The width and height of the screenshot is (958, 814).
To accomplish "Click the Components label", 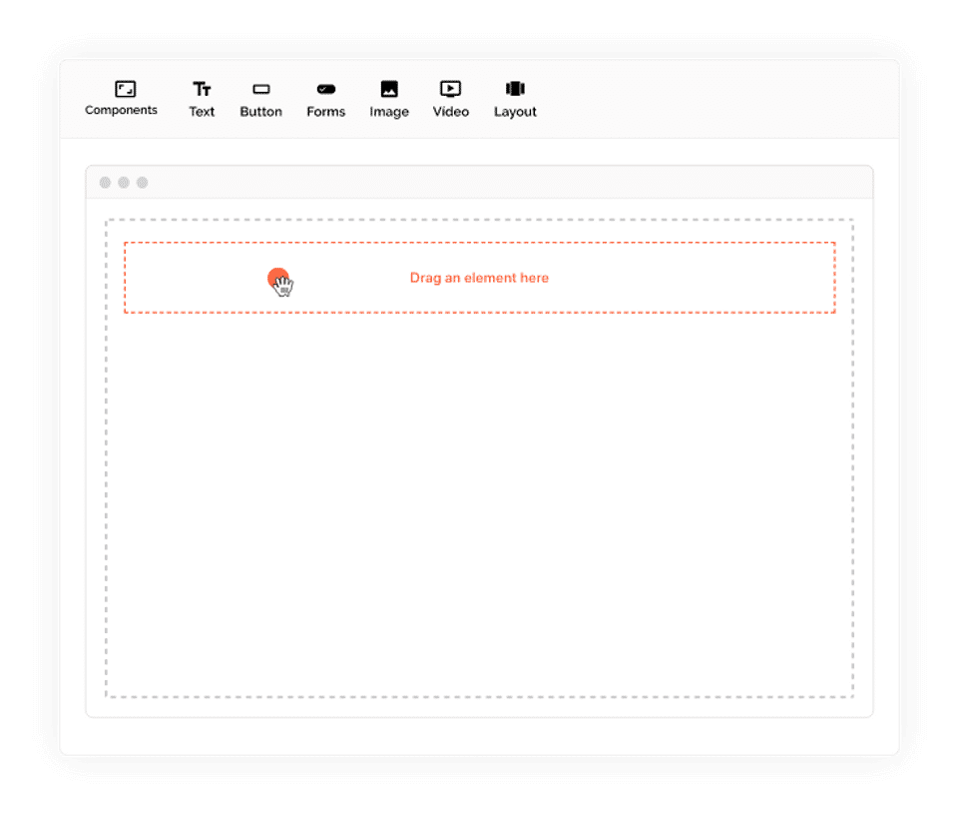I will pyautogui.click(x=121, y=110).
